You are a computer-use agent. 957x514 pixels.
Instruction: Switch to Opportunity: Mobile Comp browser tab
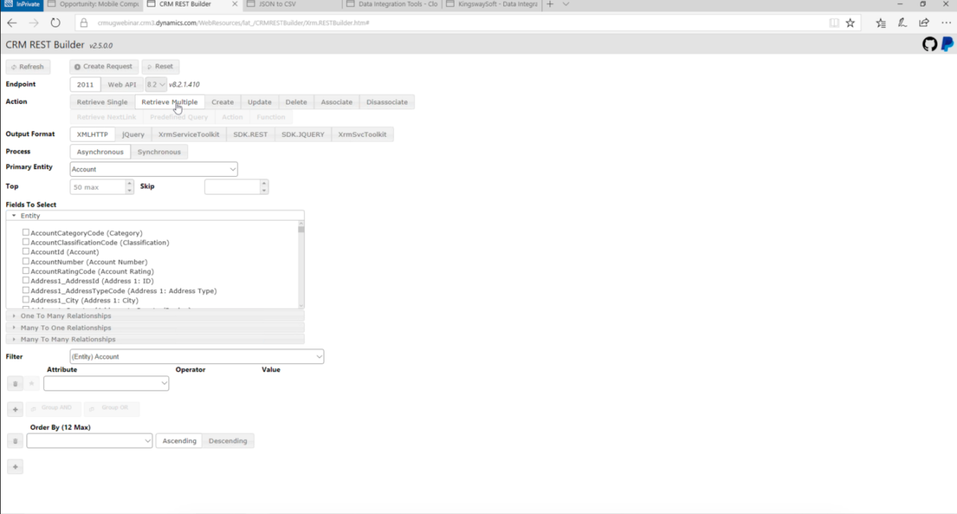(93, 4)
